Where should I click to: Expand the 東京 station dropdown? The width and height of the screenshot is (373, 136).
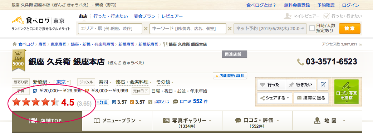(68, 82)
